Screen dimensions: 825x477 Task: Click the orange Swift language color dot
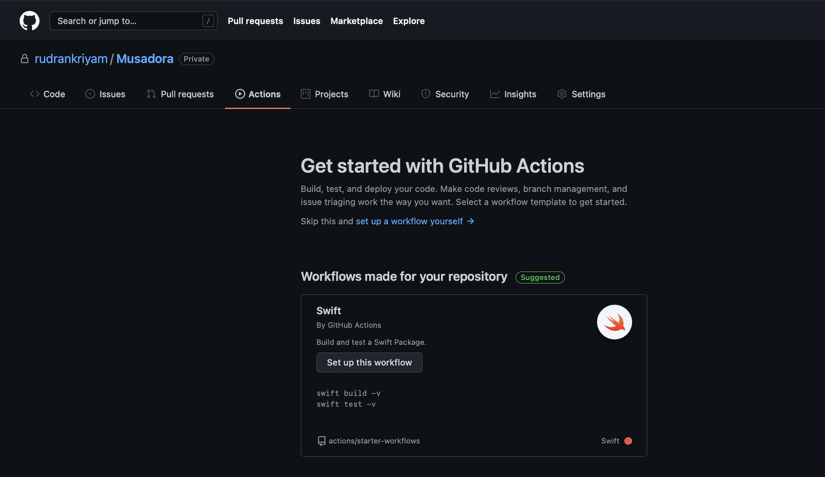point(628,441)
